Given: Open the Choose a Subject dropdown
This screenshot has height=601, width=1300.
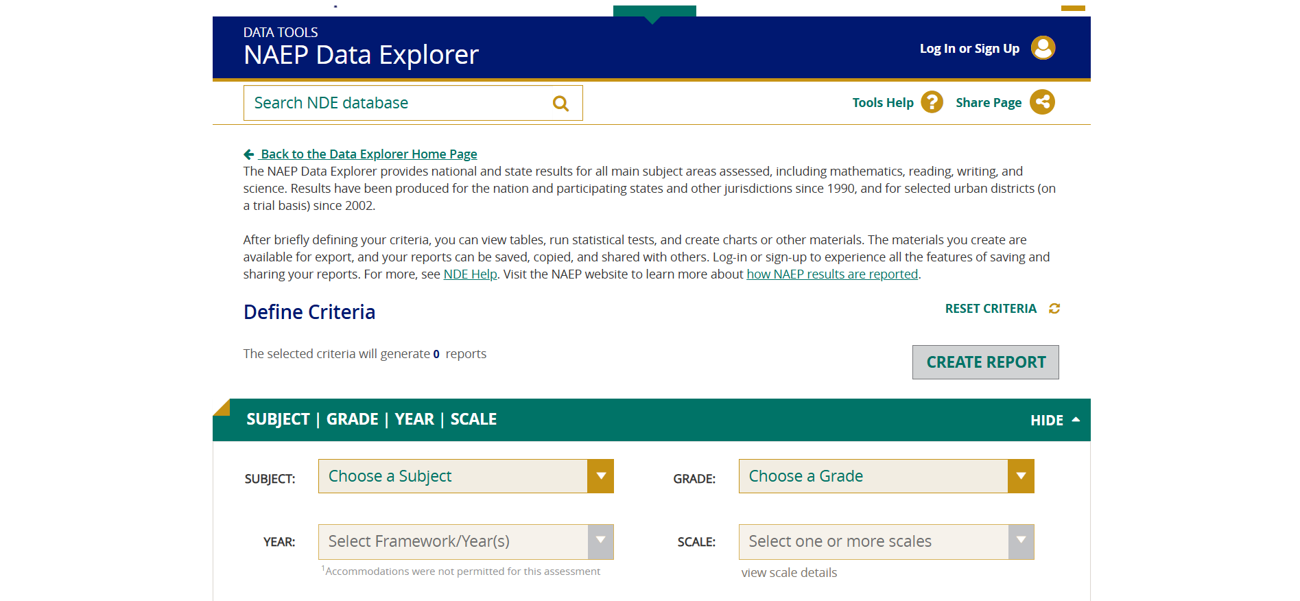Looking at the screenshot, I should click(x=466, y=476).
